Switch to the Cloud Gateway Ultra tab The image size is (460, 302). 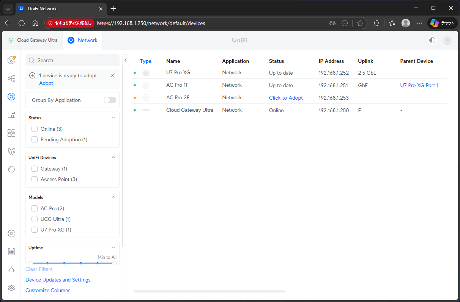pos(33,40)
